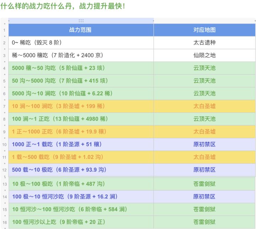
Task: Select cell 100 极~10 恒河沙吃（9 阶圣源 + 16.2 涧）
Action: 81,197
